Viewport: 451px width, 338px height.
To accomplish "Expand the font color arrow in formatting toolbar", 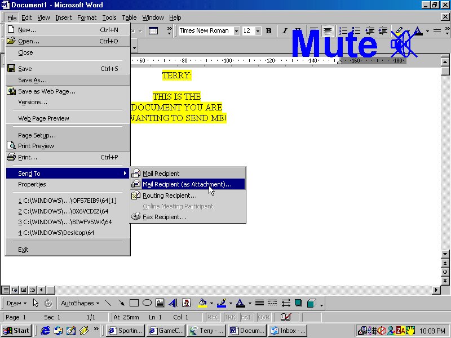I will pos(427,31).
